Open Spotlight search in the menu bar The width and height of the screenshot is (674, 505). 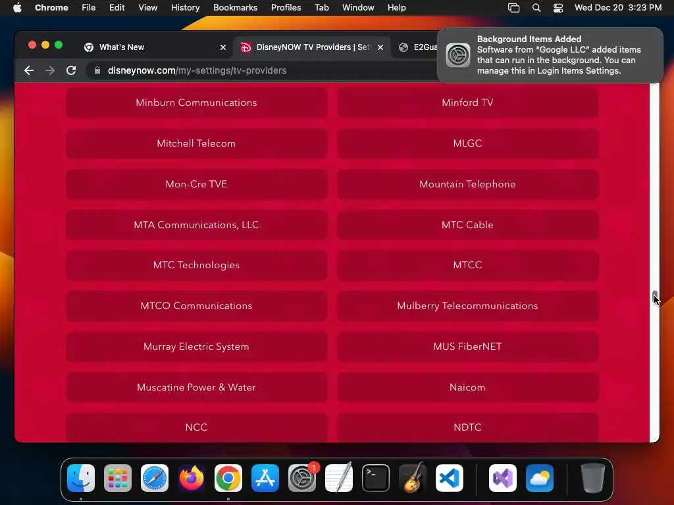[536, 8]
